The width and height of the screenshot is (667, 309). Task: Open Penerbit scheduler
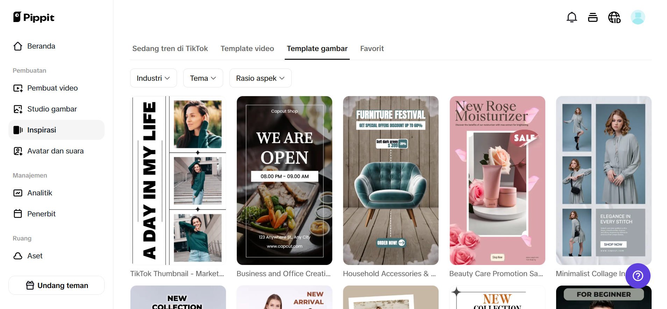[x=41, y=214]
